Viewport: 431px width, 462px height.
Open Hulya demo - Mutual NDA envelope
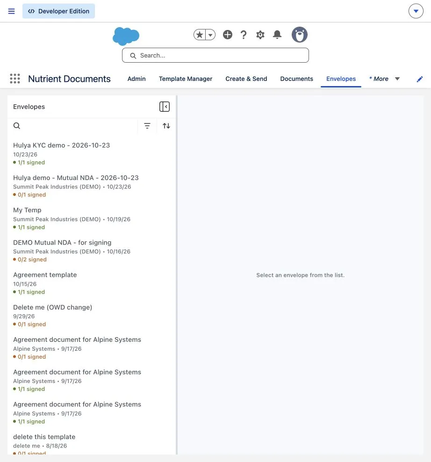[x=91, y=186]
